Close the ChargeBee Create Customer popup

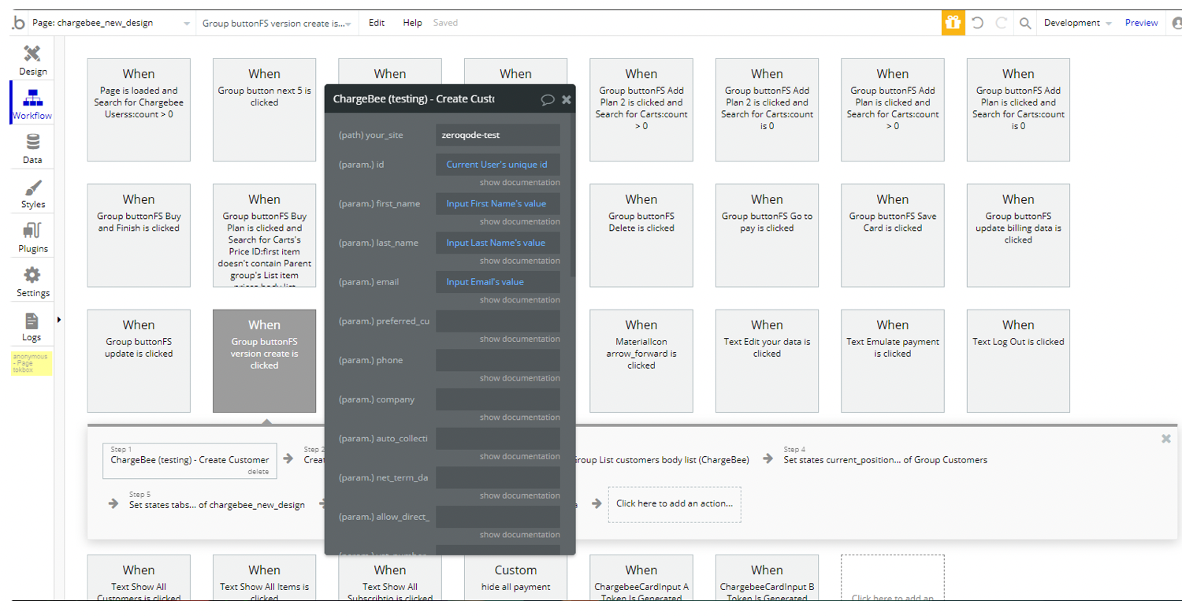(x=566, y=100)
